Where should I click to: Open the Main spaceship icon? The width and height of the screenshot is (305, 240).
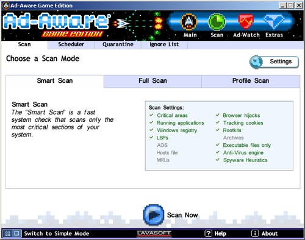[x=189, y=22]
